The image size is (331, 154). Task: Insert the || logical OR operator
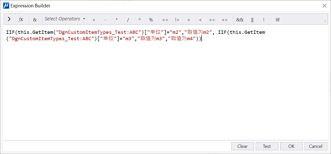pyautogui.click(x=252, y=20)
